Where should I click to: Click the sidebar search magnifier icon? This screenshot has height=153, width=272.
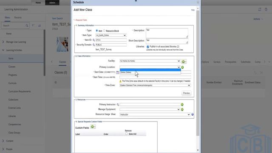click(27, 25)
